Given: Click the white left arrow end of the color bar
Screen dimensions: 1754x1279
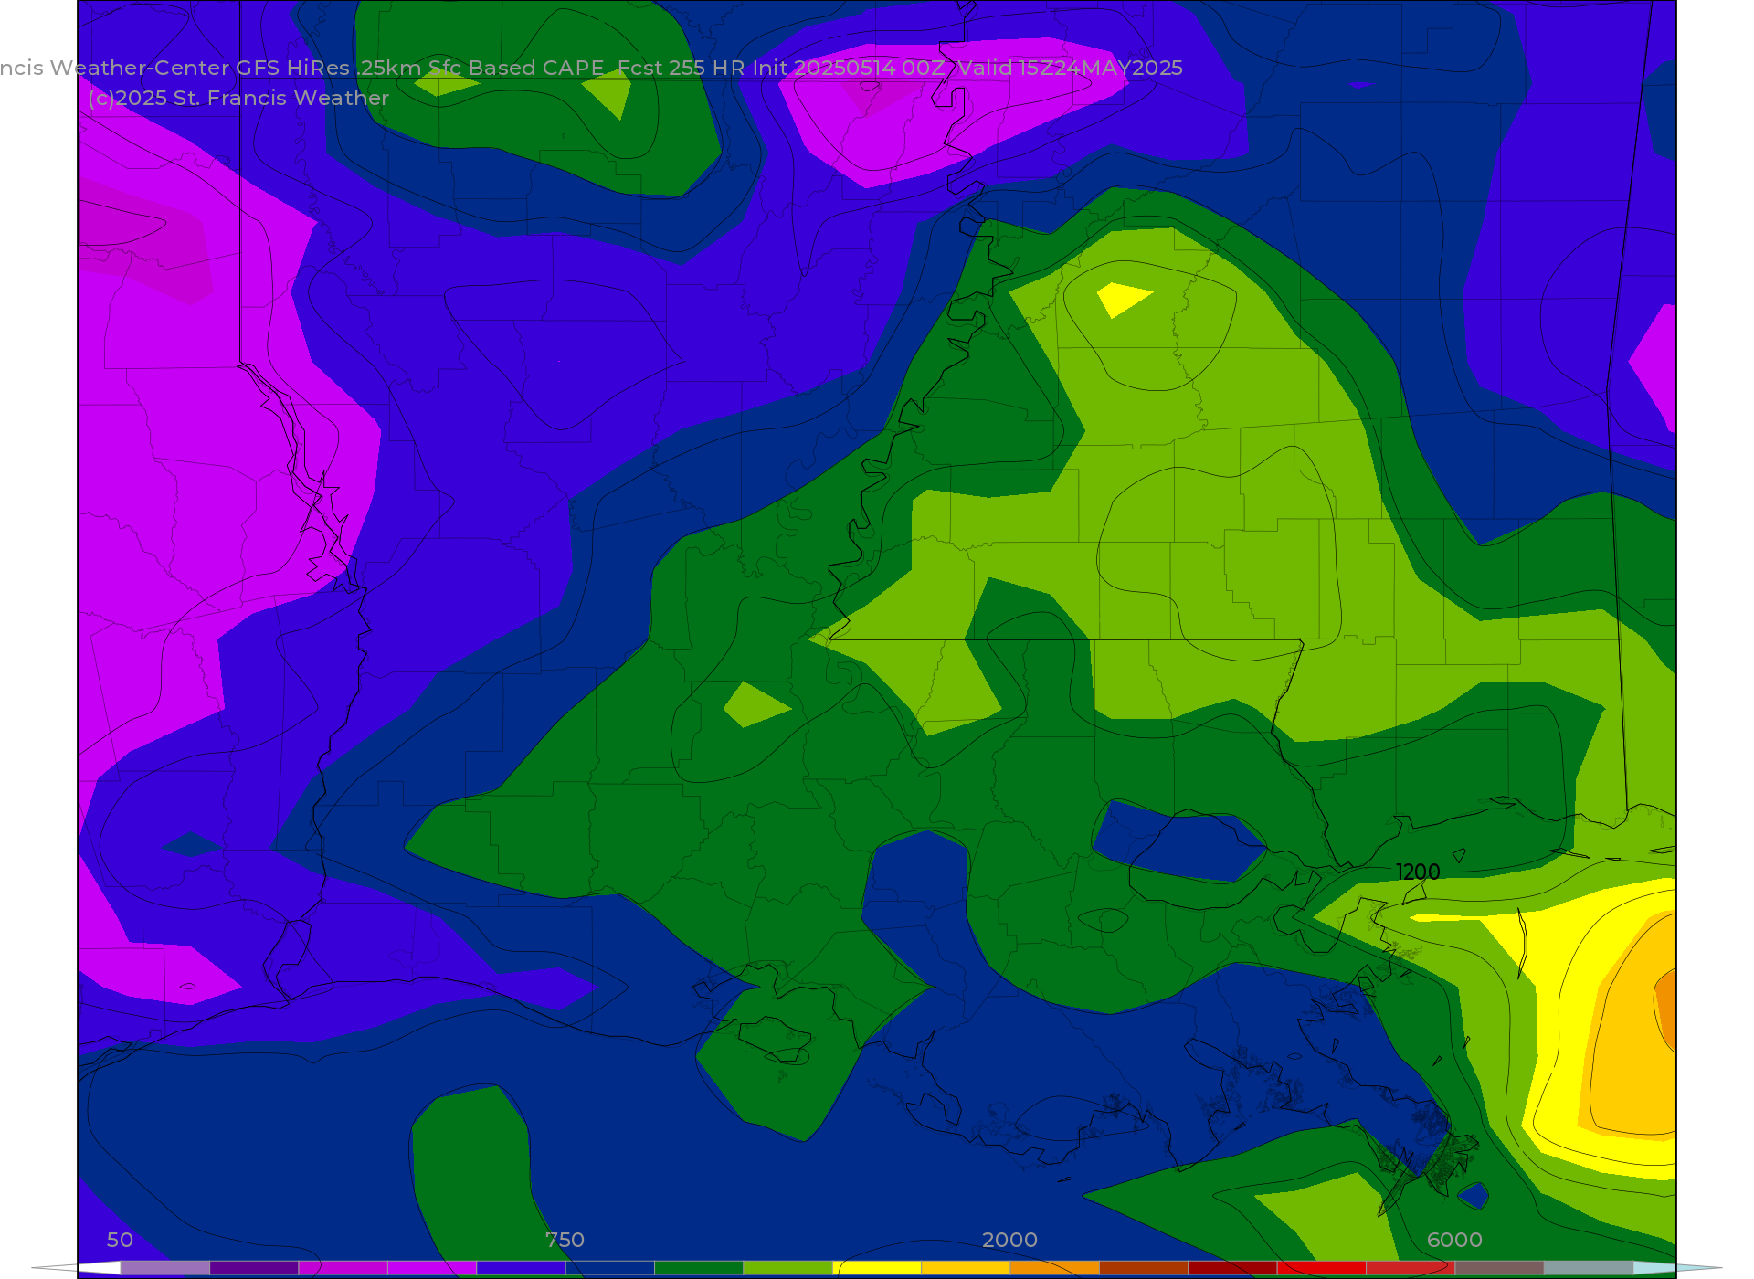Looking at the screenshot, I should point(78,1268).
